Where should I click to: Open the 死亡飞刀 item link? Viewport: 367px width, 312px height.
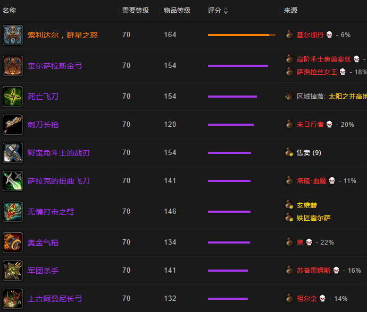43,97
